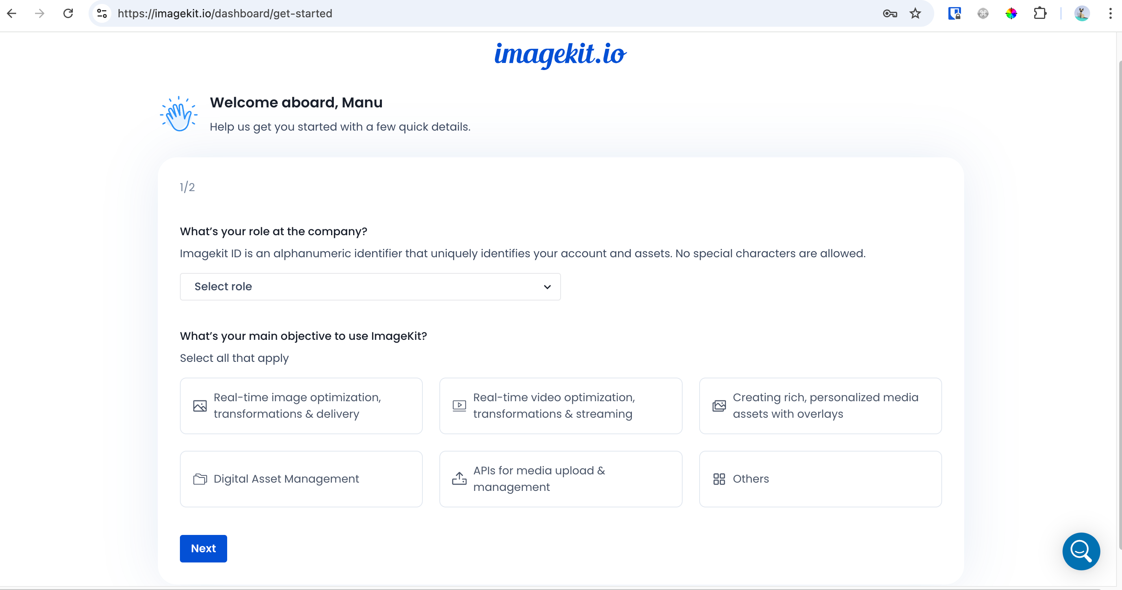Screen dimensions: 1122x590
Task: Reload the page
Action: click(x=68, y=13)
